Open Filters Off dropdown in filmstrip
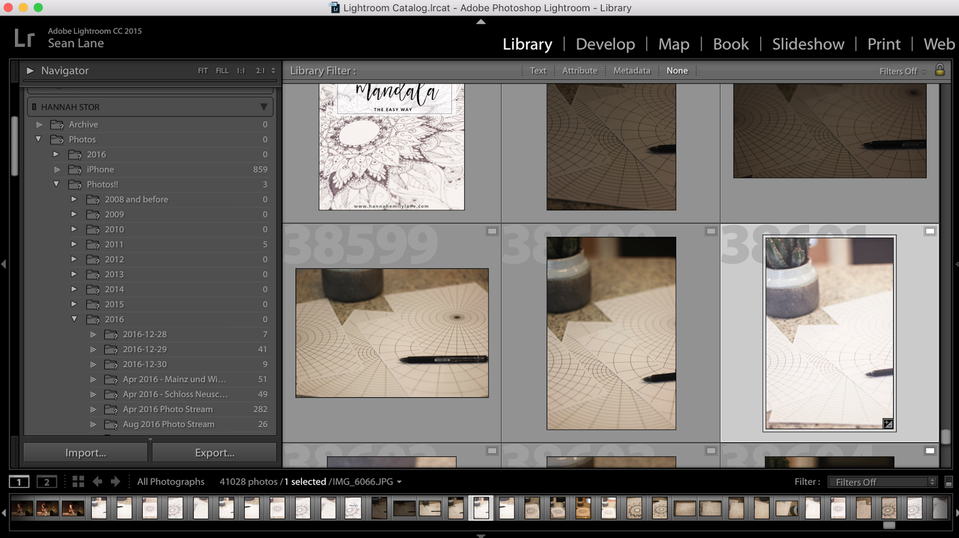Image resolution: width=959 pixels, height=538 pixels. coord(882,482)
